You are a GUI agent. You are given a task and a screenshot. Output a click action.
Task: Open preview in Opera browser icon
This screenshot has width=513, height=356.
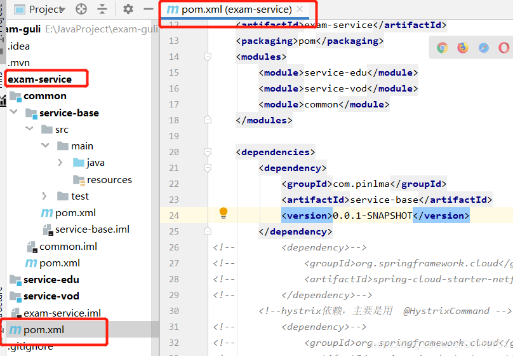(x=504, y=48)
